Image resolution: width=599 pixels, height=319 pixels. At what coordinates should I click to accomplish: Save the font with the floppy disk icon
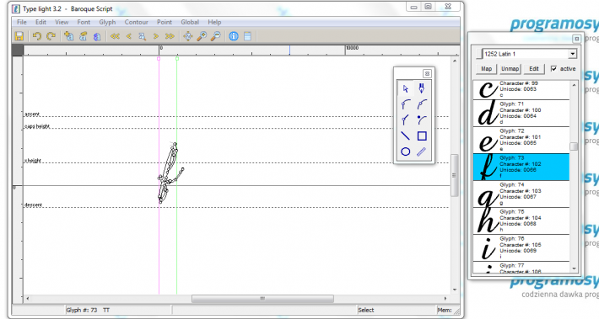(19, 36)
